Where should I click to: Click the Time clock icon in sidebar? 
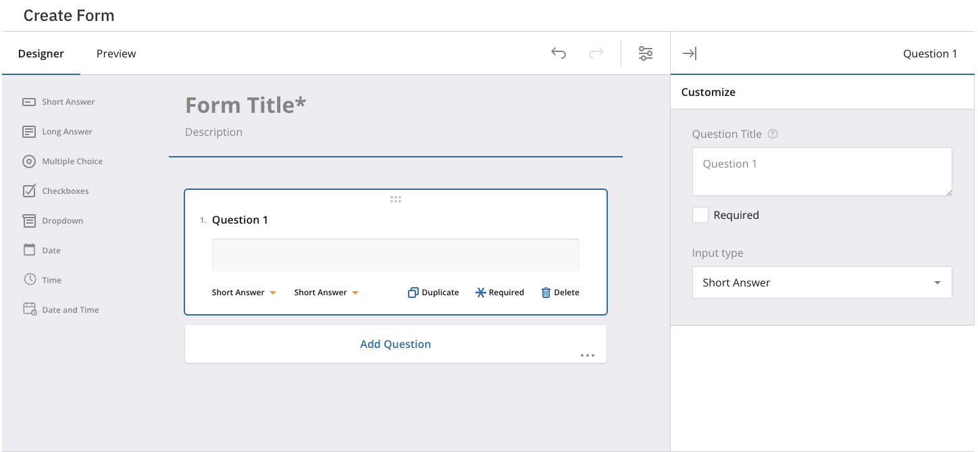point(29,280)
